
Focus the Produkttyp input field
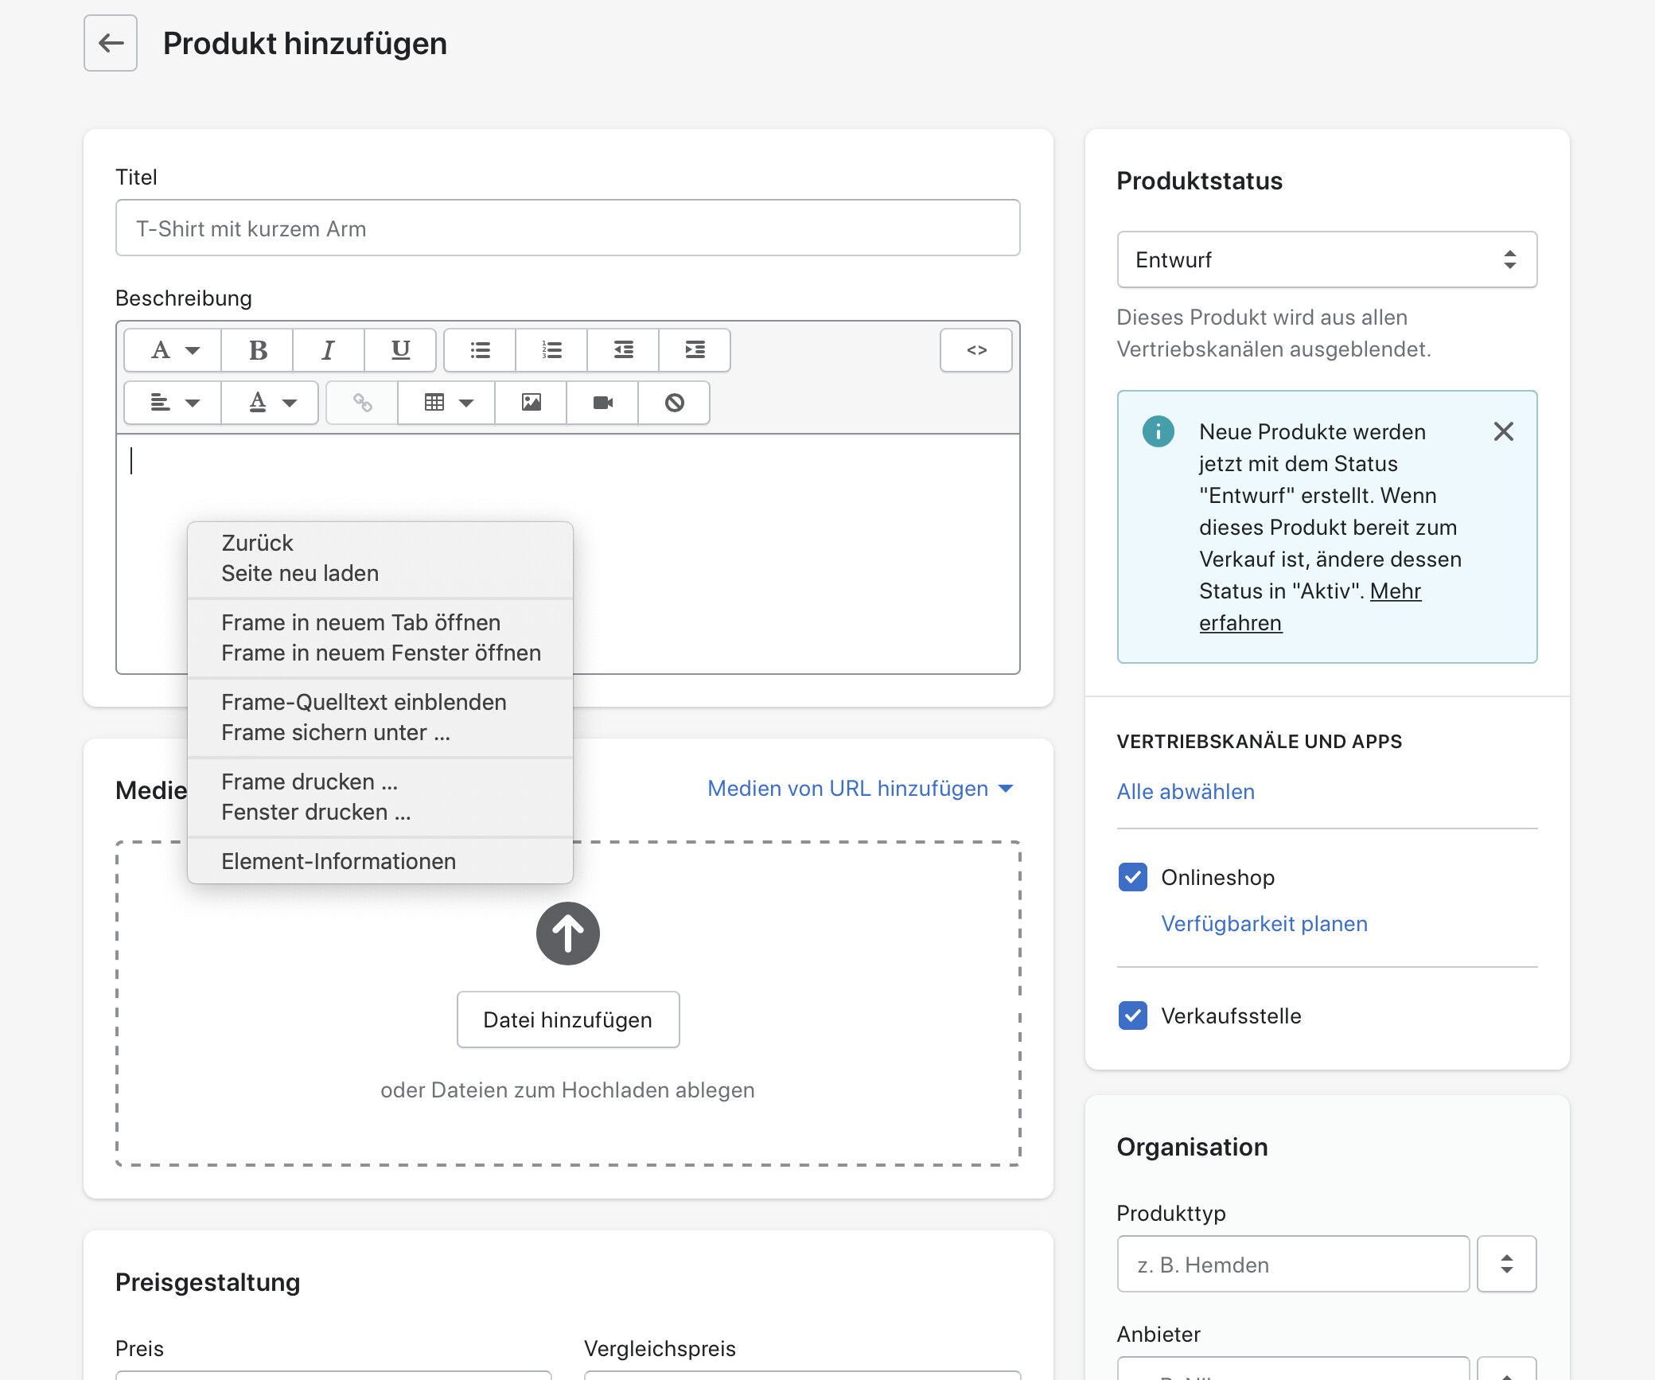click(x=1294, y=1264)
